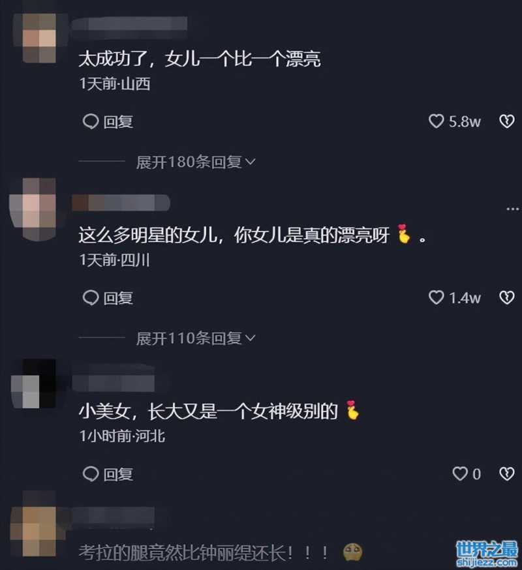Like the 河北 comment with 0 likes
This screenshot has height=570, width=522.
click(460, 473)
